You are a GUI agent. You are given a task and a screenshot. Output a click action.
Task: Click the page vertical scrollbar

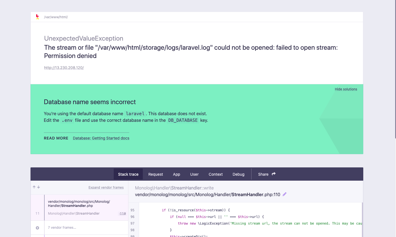395,69
